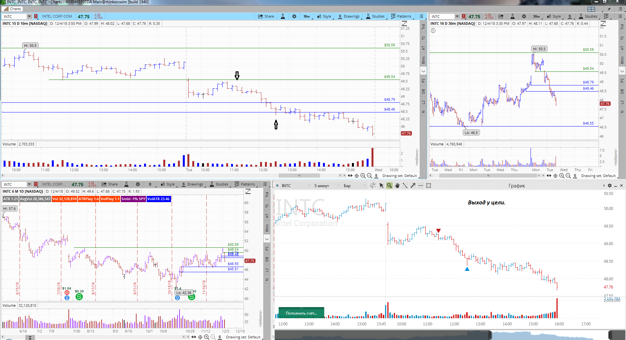Click the flask icon beside Share, 10m chart
This screenshot has height=340, width=626.
(x=283, y=16)
